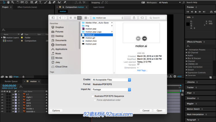216x122 pixels.
Task: Enable the Snapping checkbox
Action: click(x=90, y=3)
